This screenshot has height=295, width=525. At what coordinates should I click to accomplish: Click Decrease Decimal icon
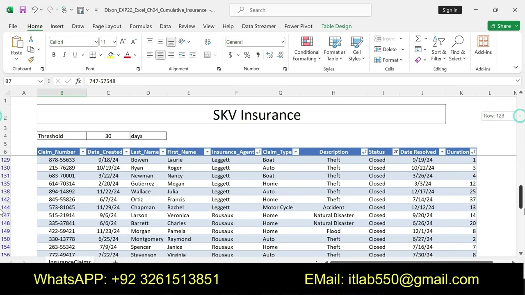[x=281, y=55]
